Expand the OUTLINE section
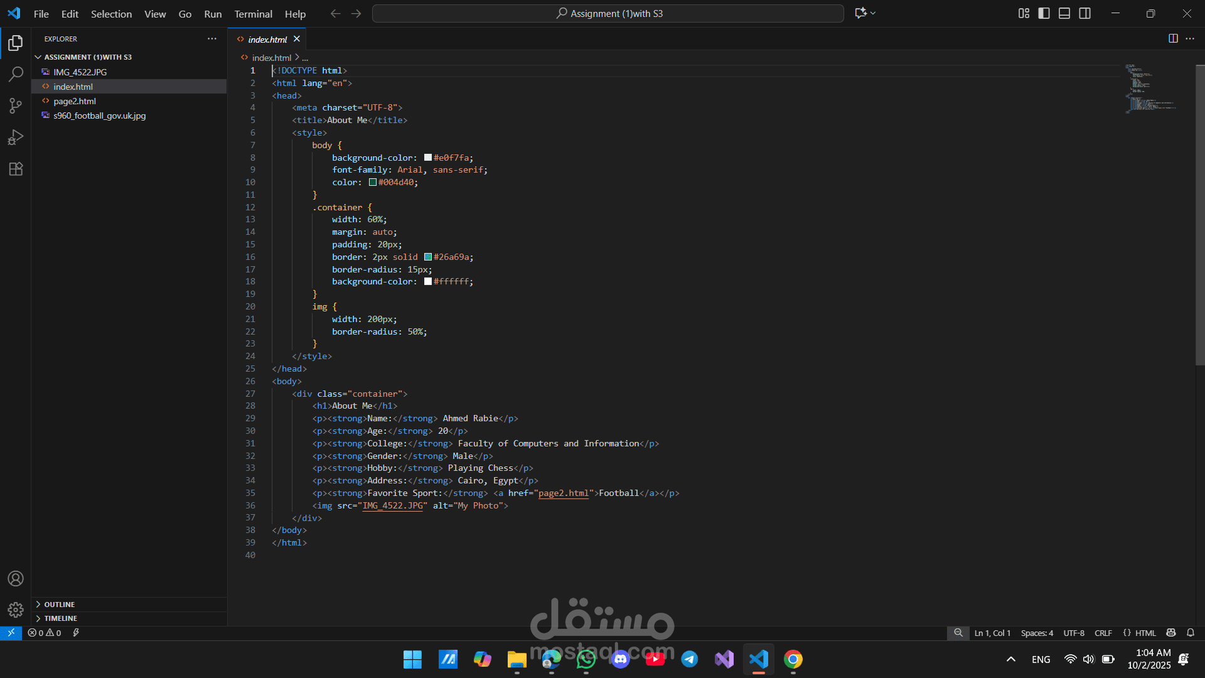 pyautogui.click(x=129, y=605)
